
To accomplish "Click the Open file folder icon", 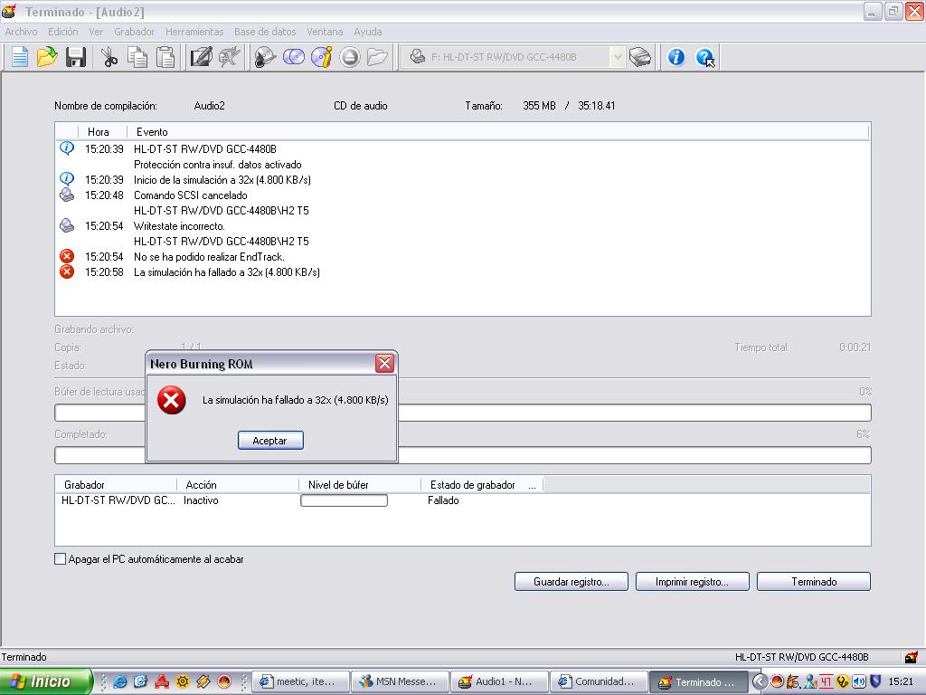I will tap(47, 57).
